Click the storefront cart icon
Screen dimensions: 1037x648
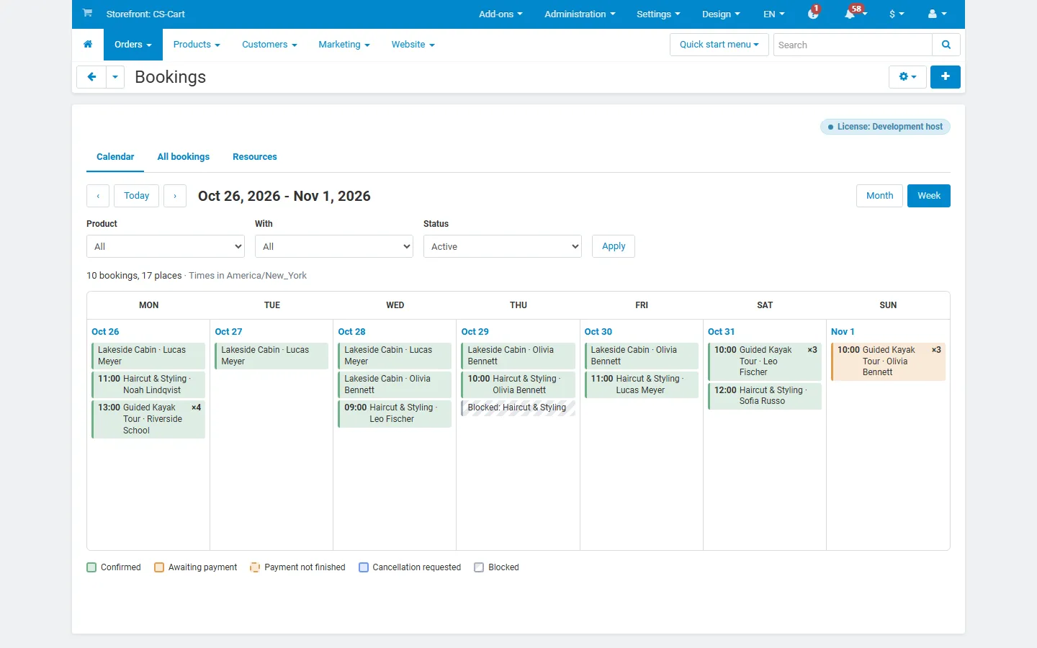pos(87,14)
